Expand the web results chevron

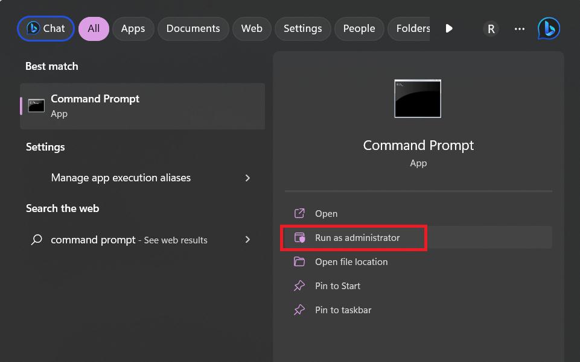tap(247, 240)
